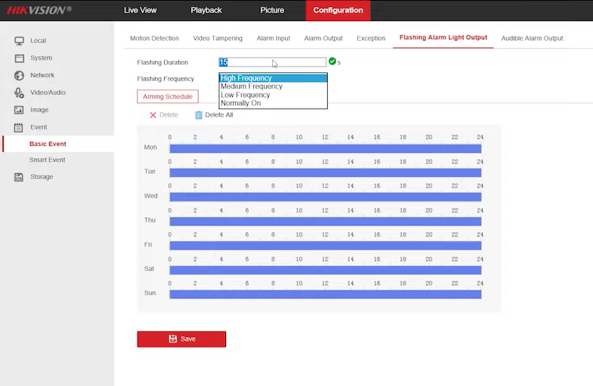Click the Event calendar icon

(x=19, y=127)
